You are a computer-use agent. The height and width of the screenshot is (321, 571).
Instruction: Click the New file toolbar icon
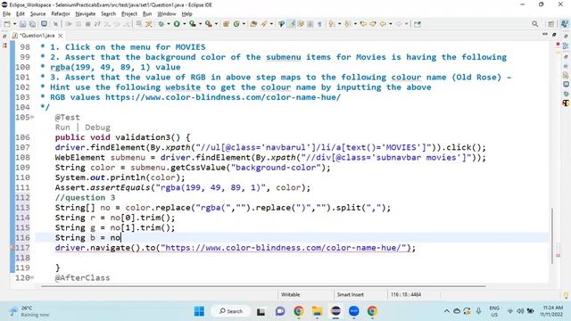(x=7, y=24)
